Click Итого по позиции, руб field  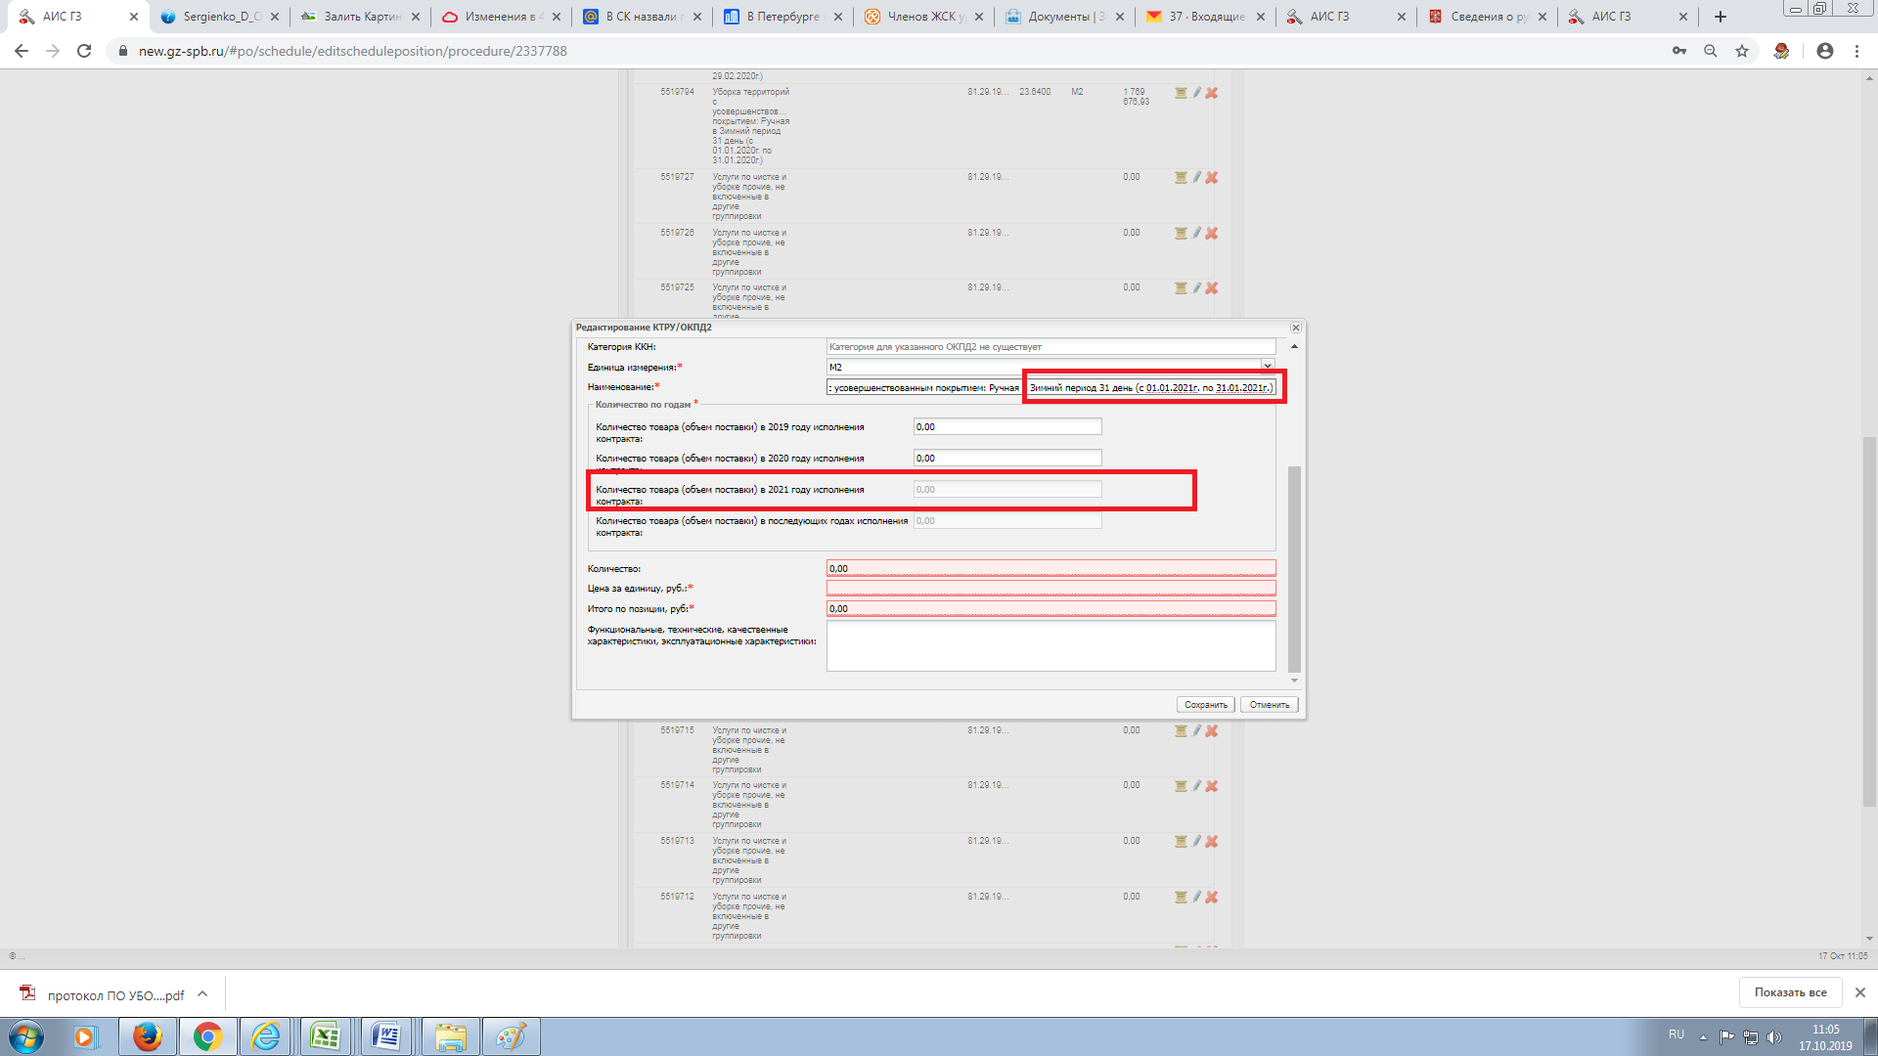pos(1051,608)
